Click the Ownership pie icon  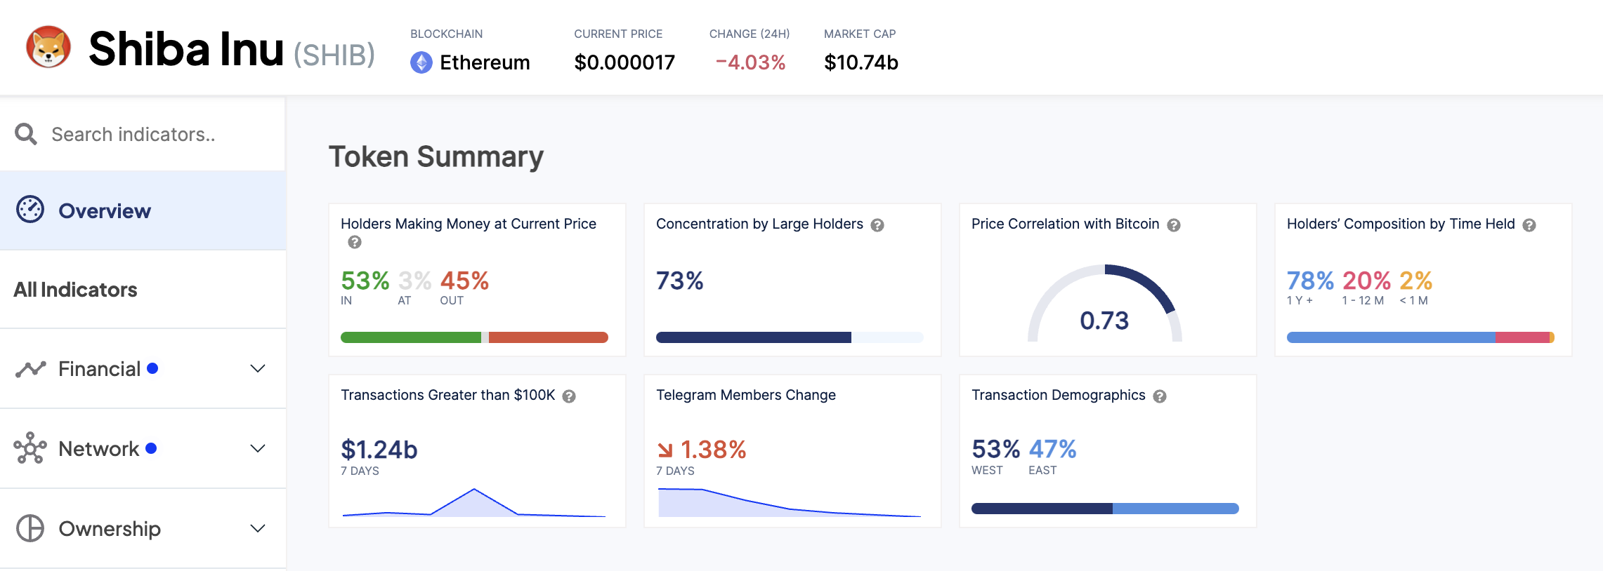[30, 528]
